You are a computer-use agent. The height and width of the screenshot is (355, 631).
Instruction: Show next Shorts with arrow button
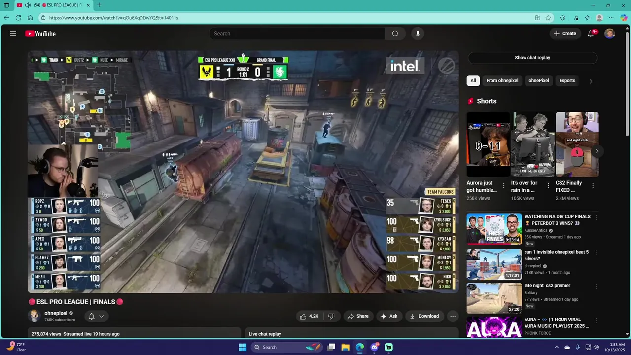click(597, 151)
